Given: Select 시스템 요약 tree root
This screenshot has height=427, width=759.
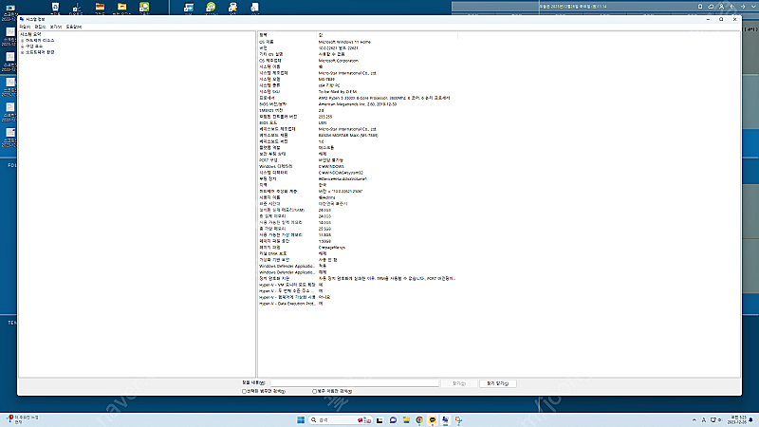Looking at the screenshot, I should [x=30, y=34].
